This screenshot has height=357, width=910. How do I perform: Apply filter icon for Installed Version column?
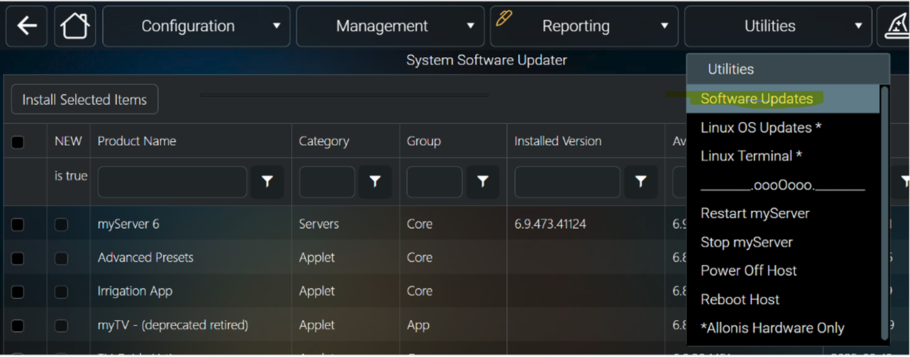tap(641, 181)
